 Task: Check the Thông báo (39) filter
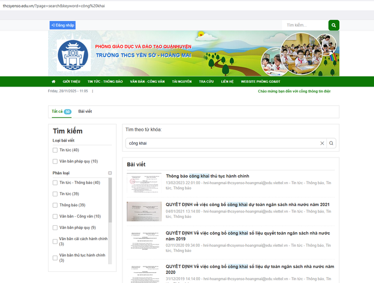click(55, 205)
